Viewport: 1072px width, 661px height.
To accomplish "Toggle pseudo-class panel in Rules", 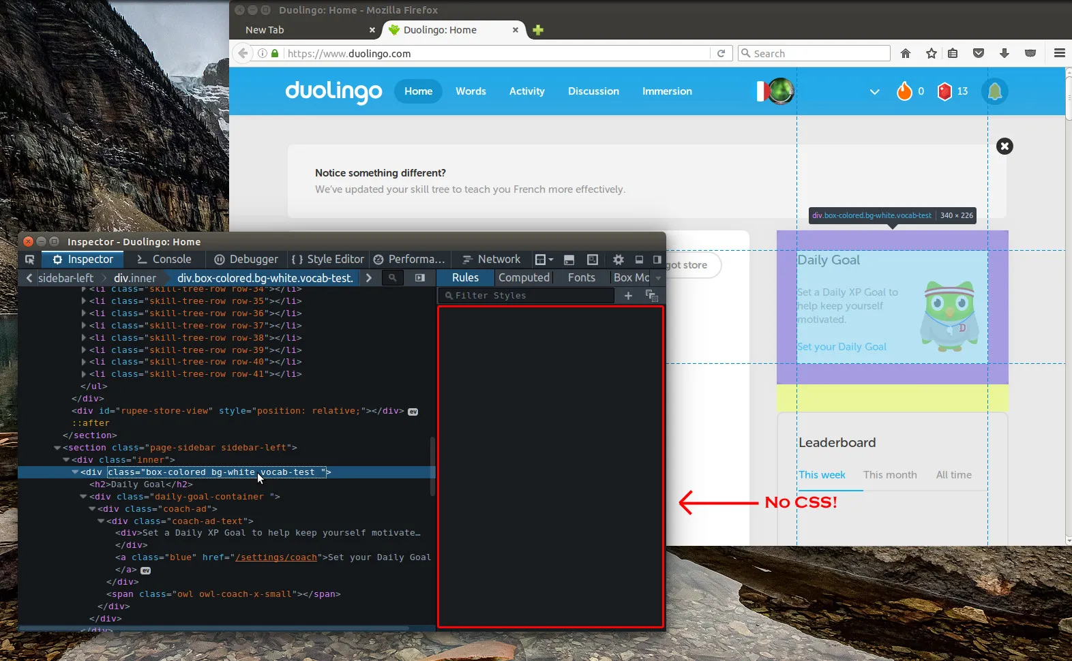I will click(x=651, y=296).
